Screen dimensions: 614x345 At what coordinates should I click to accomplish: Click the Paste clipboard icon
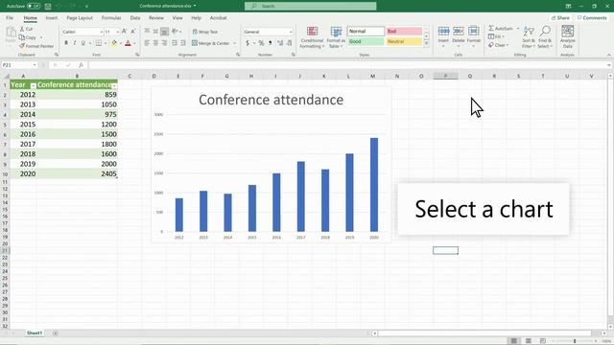[x=11, y=34]
